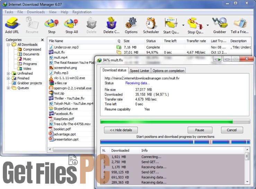Click the green download progress bar

click(x=175, y=121)
